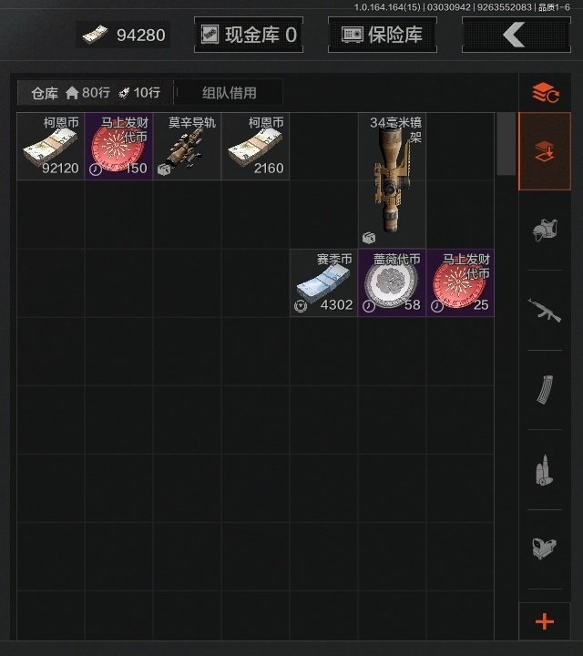Select the 柯恩币 stack of 92120
583x656 pixels.
click(51, 146)
